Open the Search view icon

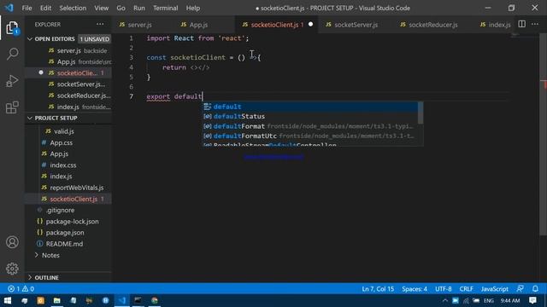(12, 54)
